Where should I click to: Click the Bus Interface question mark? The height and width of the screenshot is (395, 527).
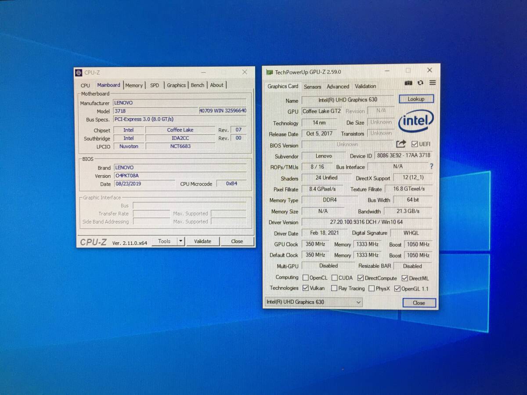[x=431, y=166]
